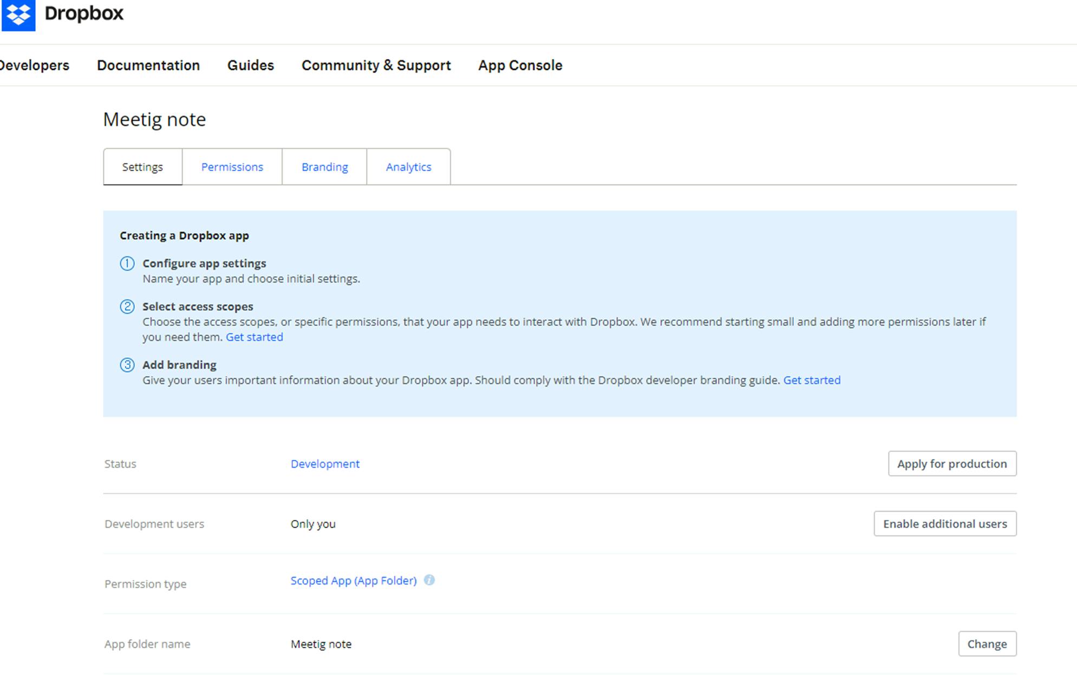The height and width of the screenshot is (675, 1077).
Task: Click Enable additional users button
Action: (944, 523)
